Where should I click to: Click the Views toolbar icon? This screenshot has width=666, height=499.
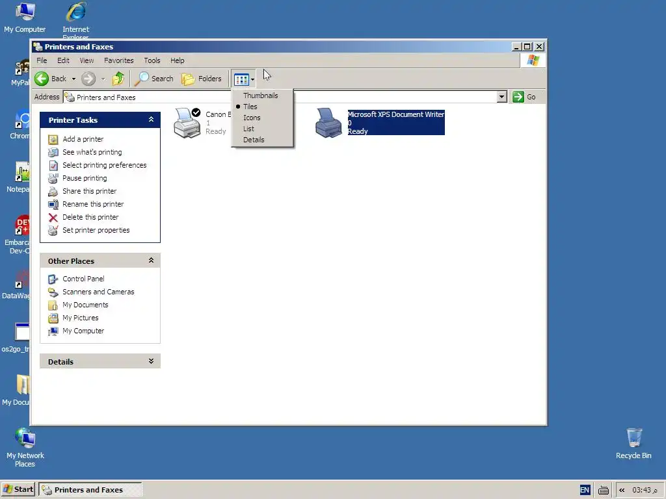[x=241, y=79]
